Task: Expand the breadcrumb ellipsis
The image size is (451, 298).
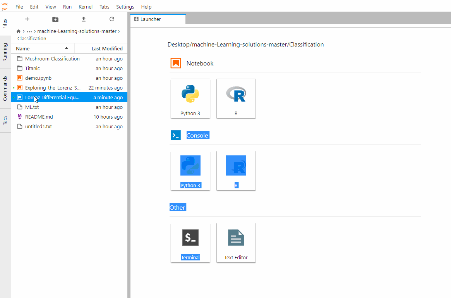Action: 29,31
